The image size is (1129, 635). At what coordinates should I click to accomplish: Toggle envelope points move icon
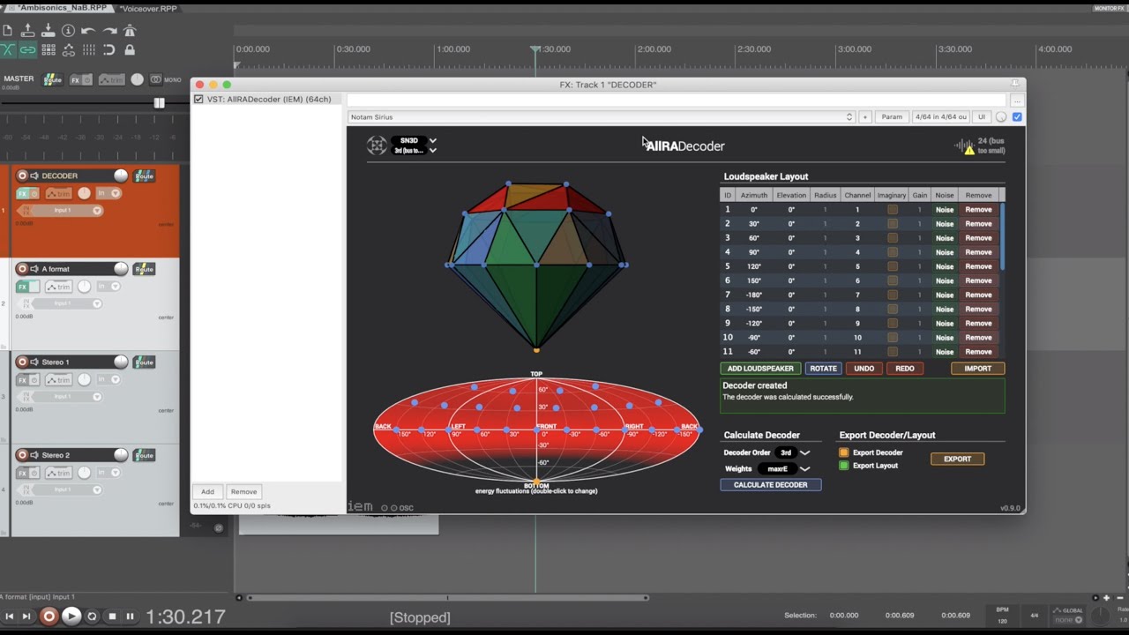click(69, 50)
